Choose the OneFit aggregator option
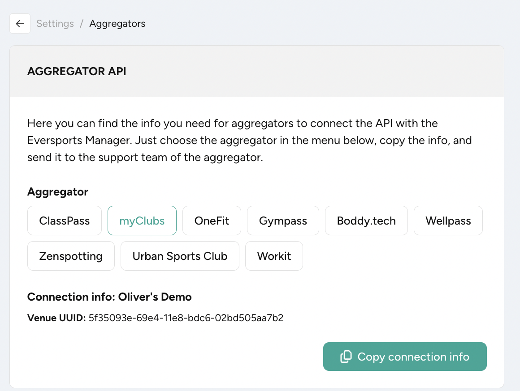The image size is (520, 391). coord(212,221)
